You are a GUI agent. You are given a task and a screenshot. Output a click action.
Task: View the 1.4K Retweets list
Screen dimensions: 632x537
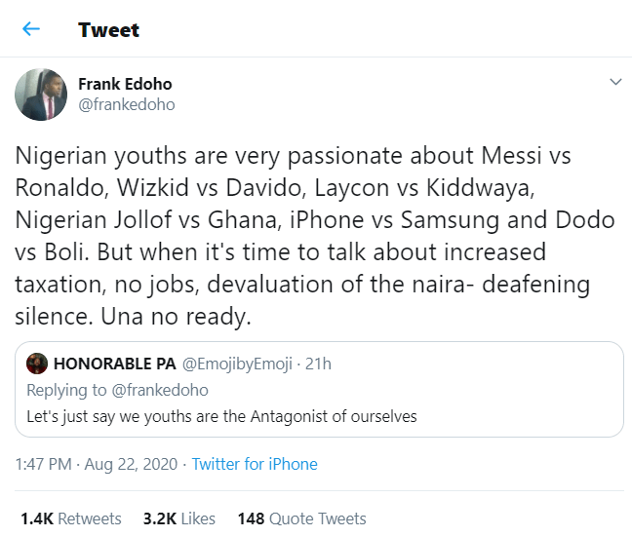(71, 518)
